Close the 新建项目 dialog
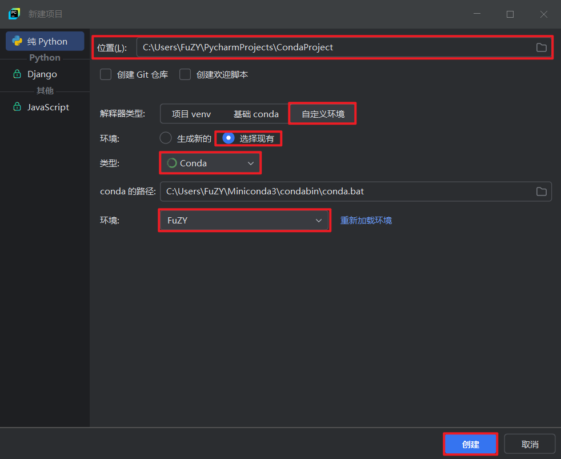Screen dimensions: 561x459 click(543, 14)
